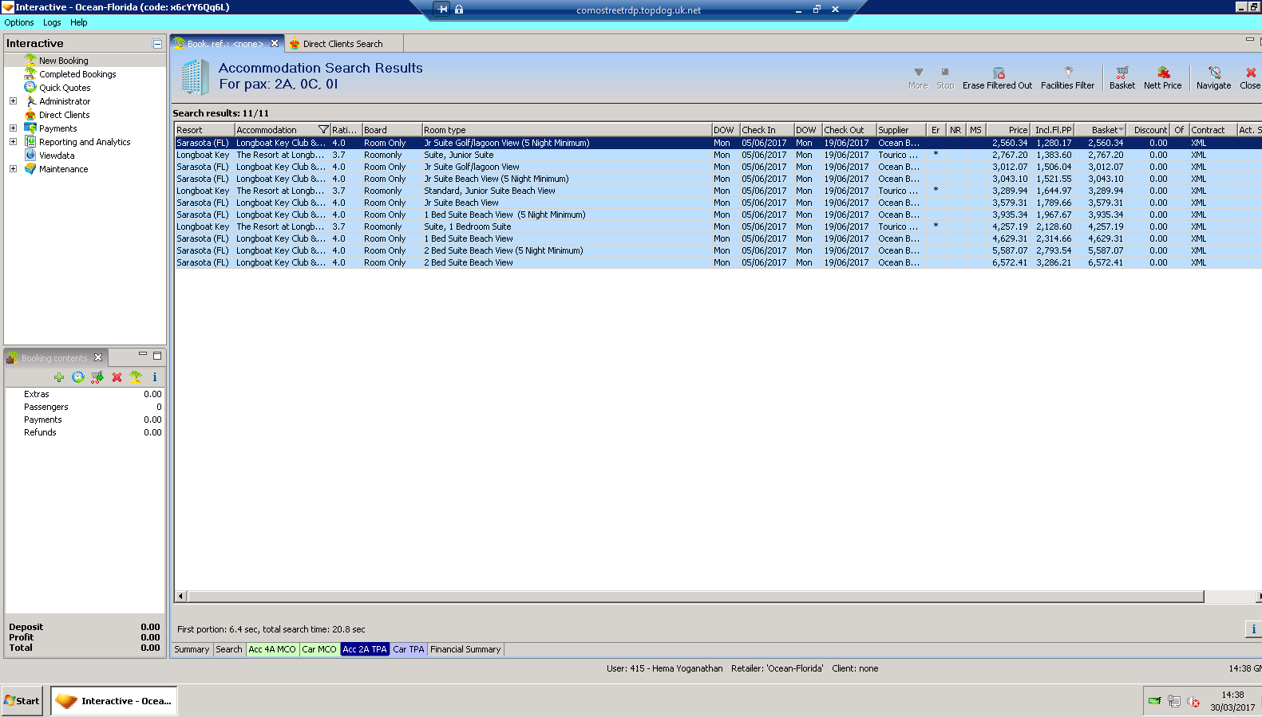The width and height of the screenshot is (1262, 717).
Task: Click the volume icon in the system tray
Action: point(1193,701)
